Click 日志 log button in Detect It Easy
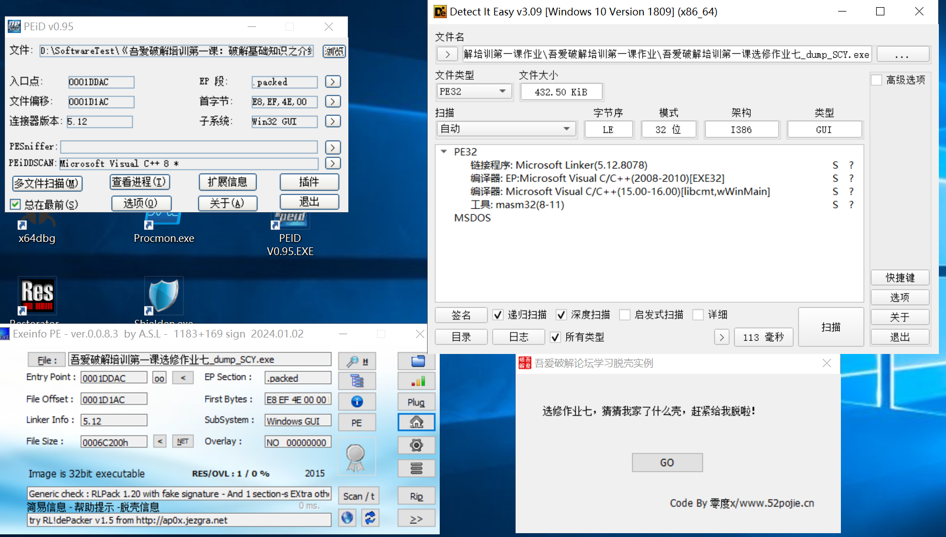The image size is (946, 537). coord(519,337)
